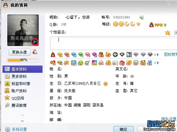Screen dimensions: 177x132
Task: Click the 个性签名 text box
Action: tap(114, 43)
